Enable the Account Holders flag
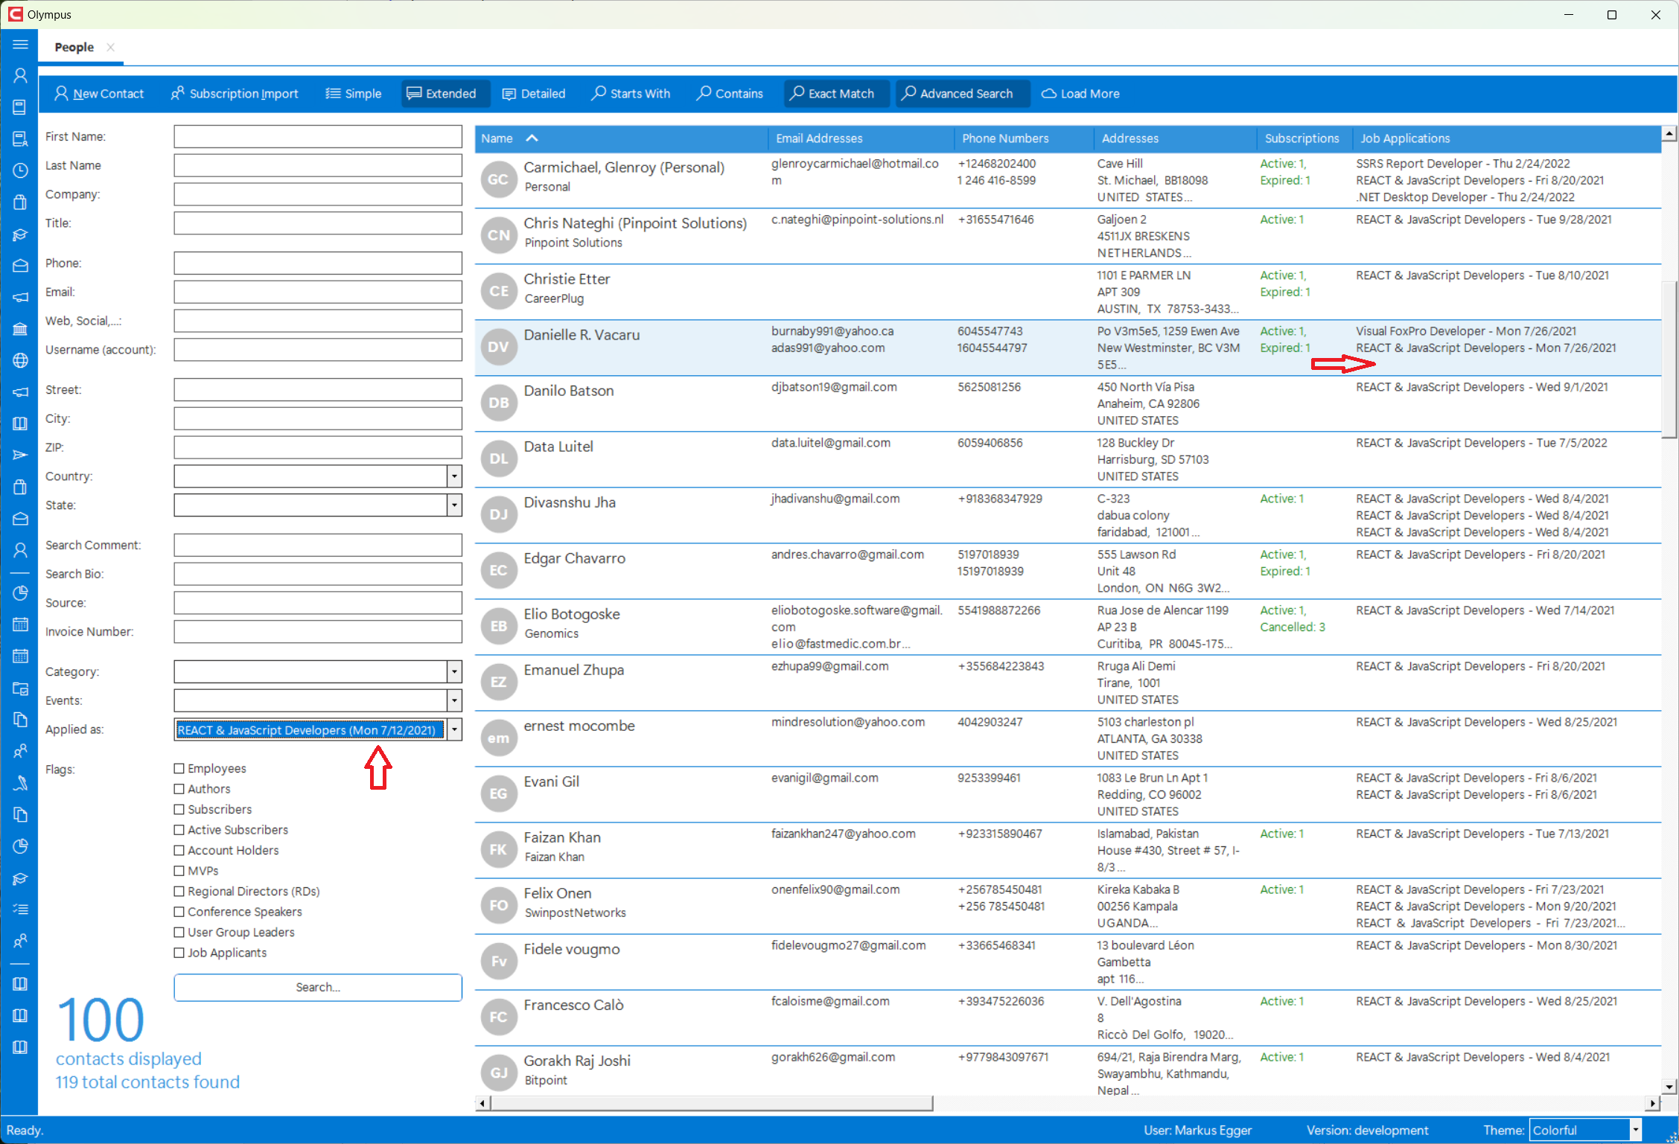This screenshot has height=1144, width=1679. [x=179, y=850]
